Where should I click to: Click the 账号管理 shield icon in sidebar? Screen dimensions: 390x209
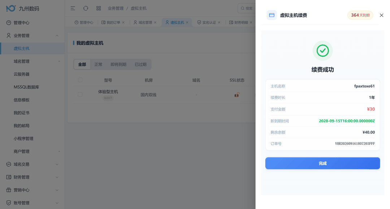point(9,203)
